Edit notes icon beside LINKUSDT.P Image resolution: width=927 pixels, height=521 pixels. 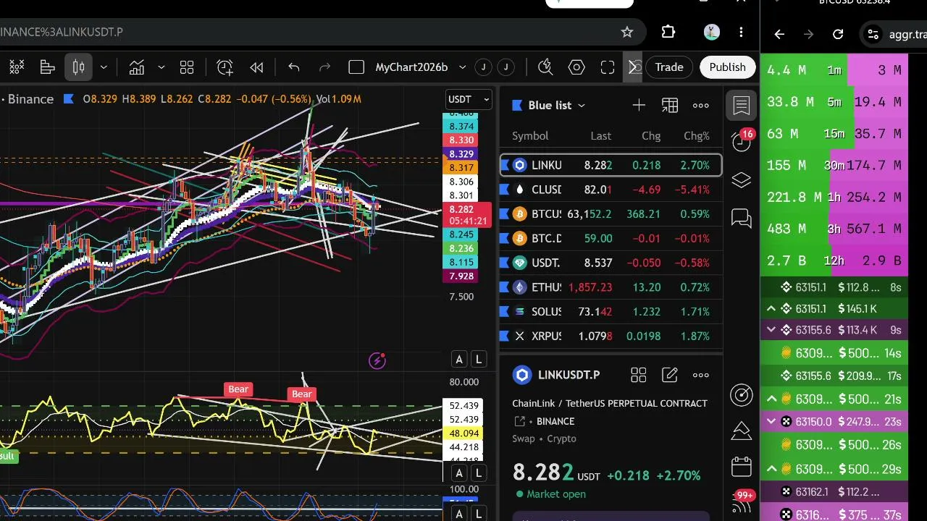coord(670,375)
